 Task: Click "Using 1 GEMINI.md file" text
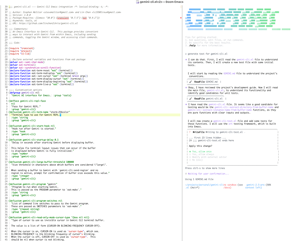(x=199, y=179)
